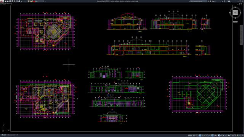Click the Open file icon

tap(8, 1)
